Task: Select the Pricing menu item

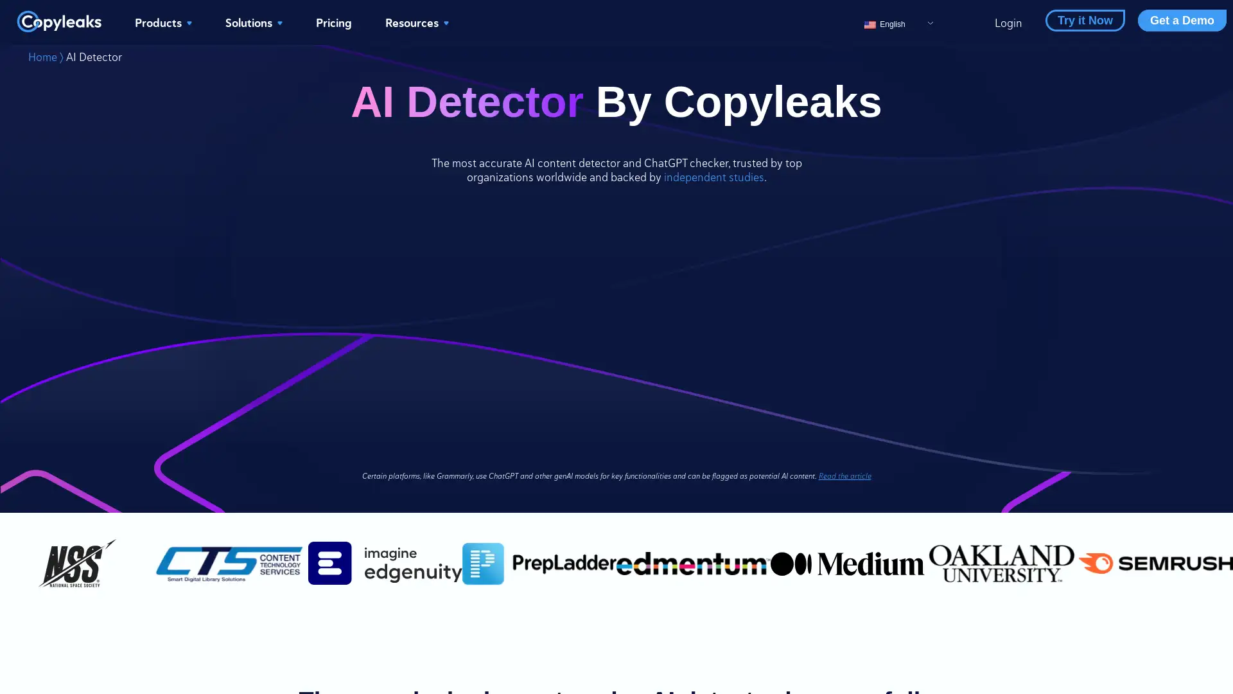Action: click(x=334, y=23)
